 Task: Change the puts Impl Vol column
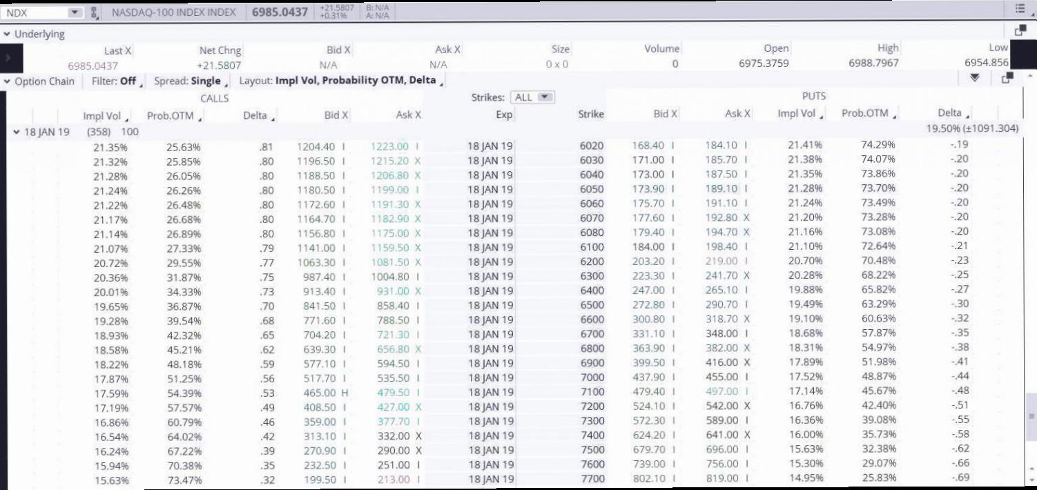click(x=801, y=113)
